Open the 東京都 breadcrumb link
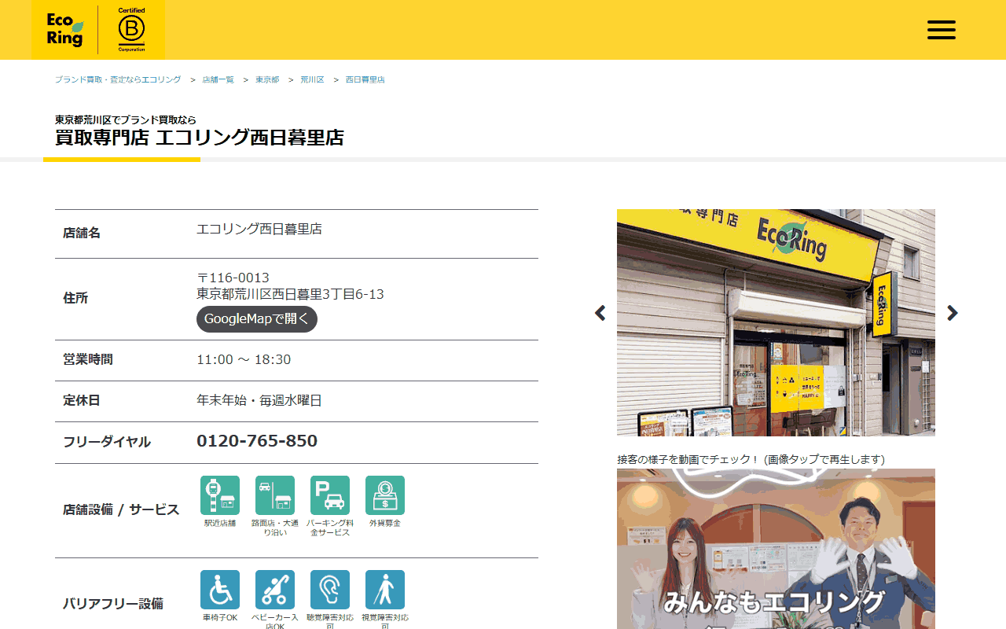Image resolution: width=1006 pixels, height=629 pixels. tap(267, 80)
